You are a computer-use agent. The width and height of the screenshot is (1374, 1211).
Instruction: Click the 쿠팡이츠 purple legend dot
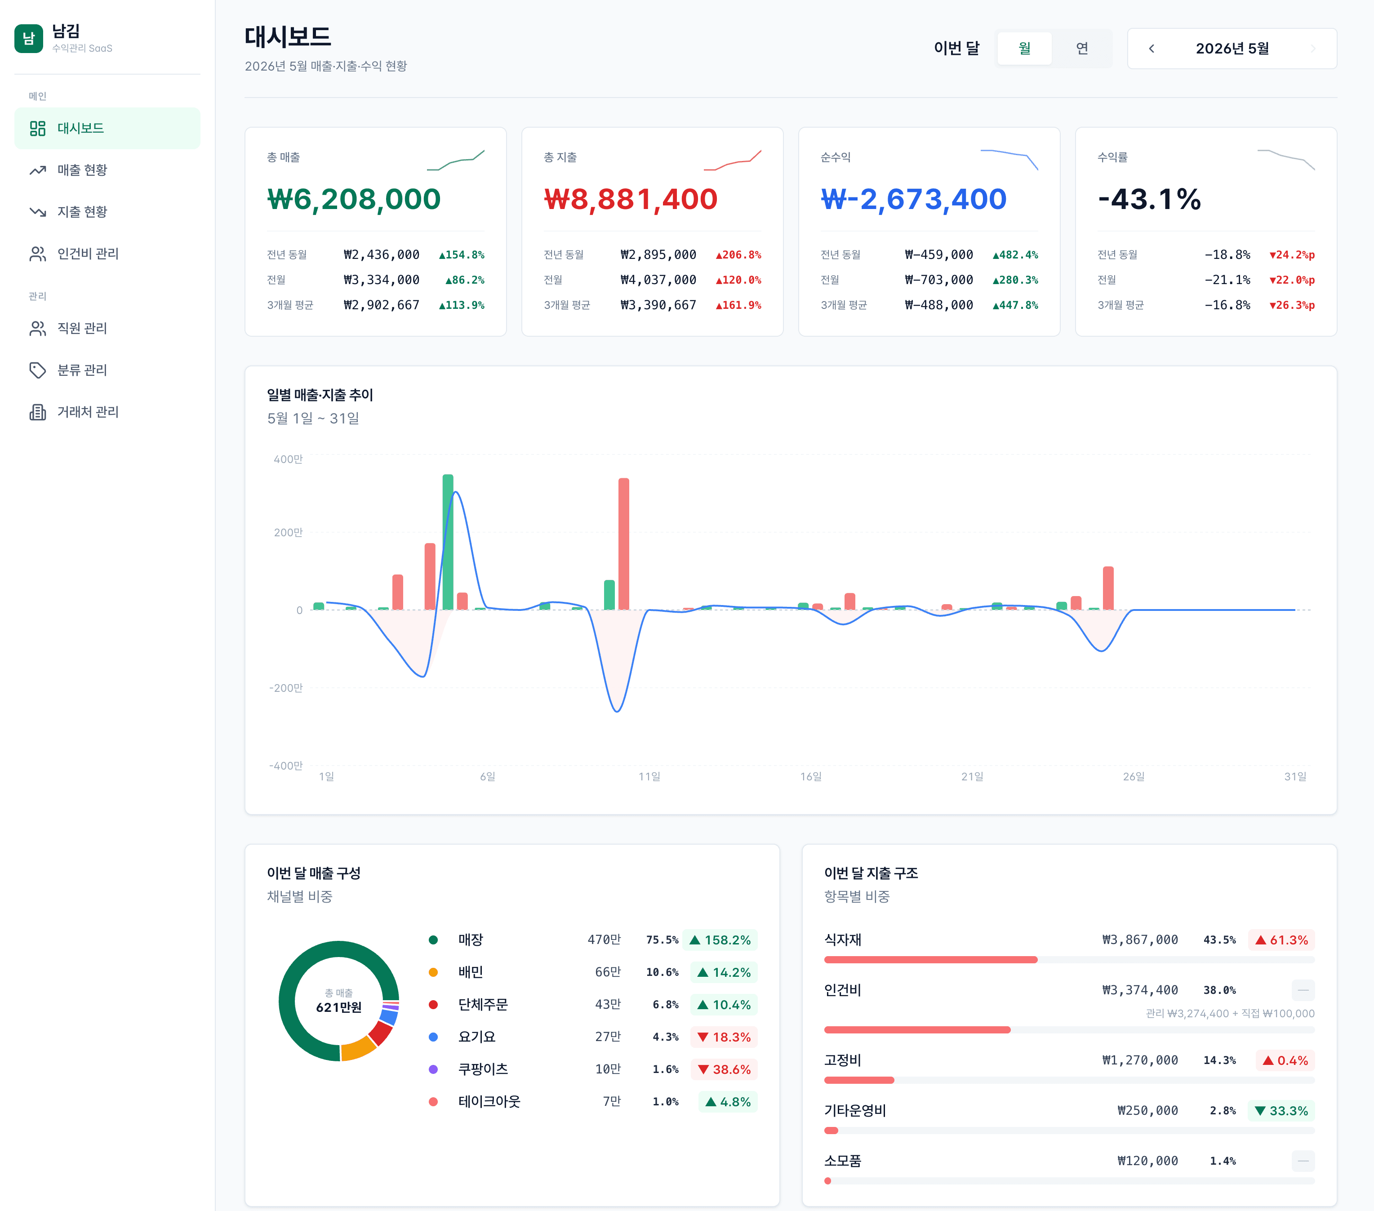[434, 1069]
